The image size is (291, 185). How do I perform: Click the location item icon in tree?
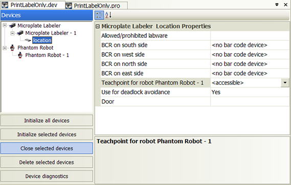coord(28,40)
